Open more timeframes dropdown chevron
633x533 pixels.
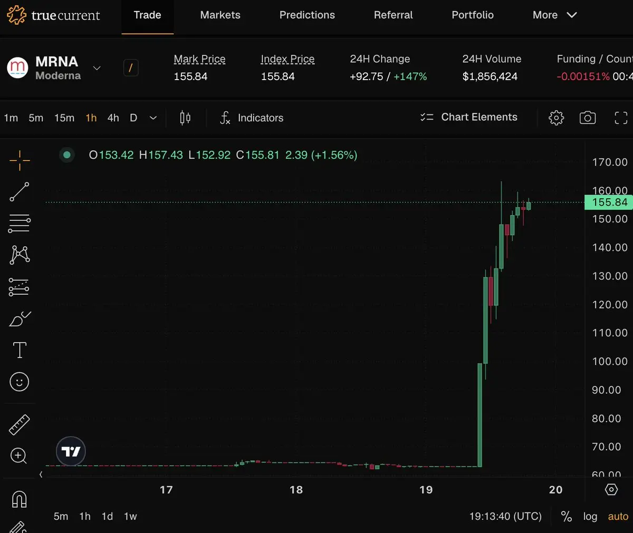[153, 118]
